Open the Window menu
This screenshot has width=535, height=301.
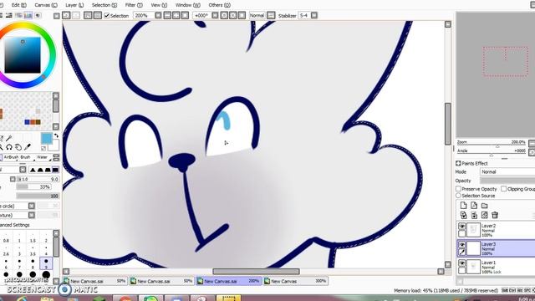click(x=187, y=5)
